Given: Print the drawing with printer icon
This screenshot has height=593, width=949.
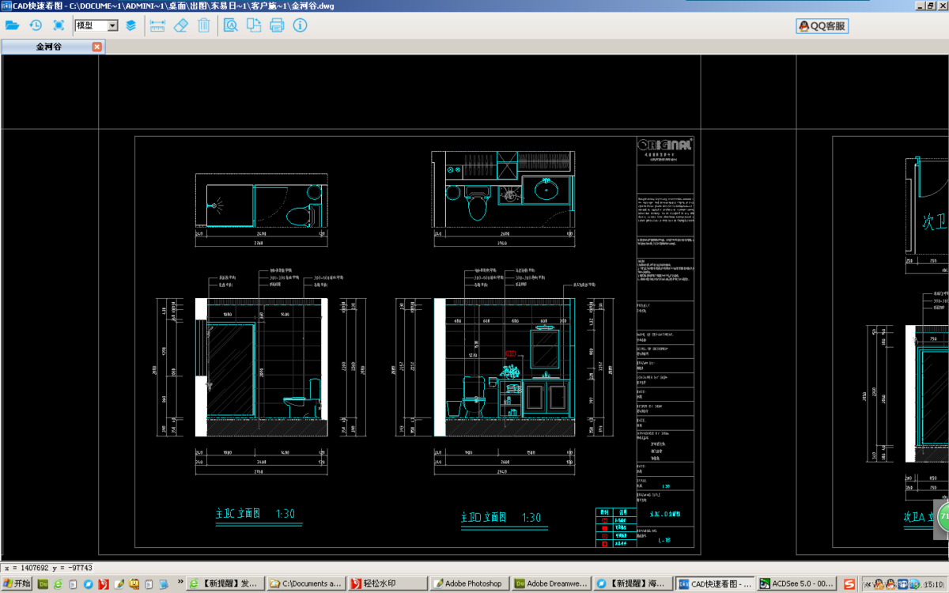Looking at the screenshot, I should [277, 25].
